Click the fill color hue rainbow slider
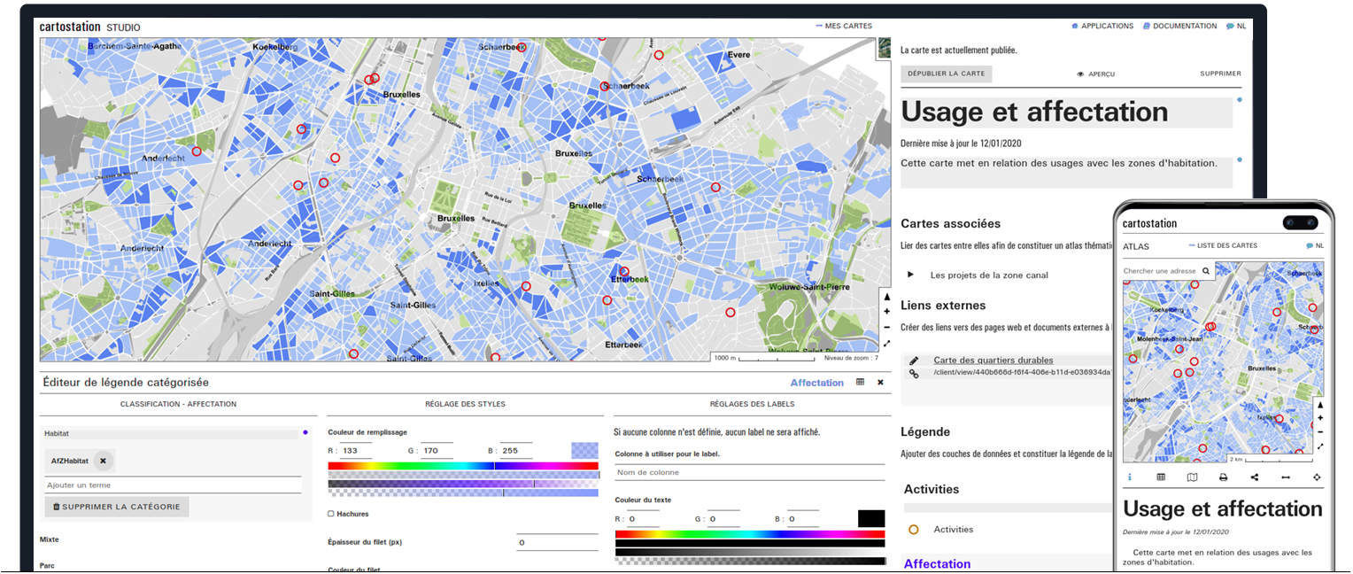This screenshot has height=574, width=1353. [463, 466]
